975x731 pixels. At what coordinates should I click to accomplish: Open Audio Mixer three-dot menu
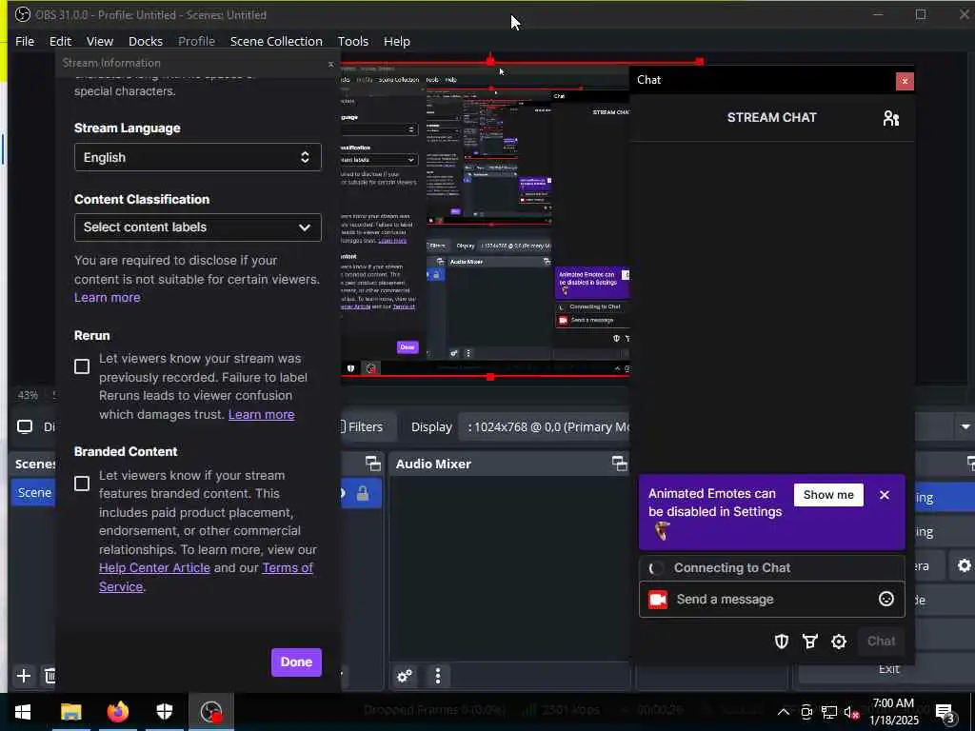point(438,676)
